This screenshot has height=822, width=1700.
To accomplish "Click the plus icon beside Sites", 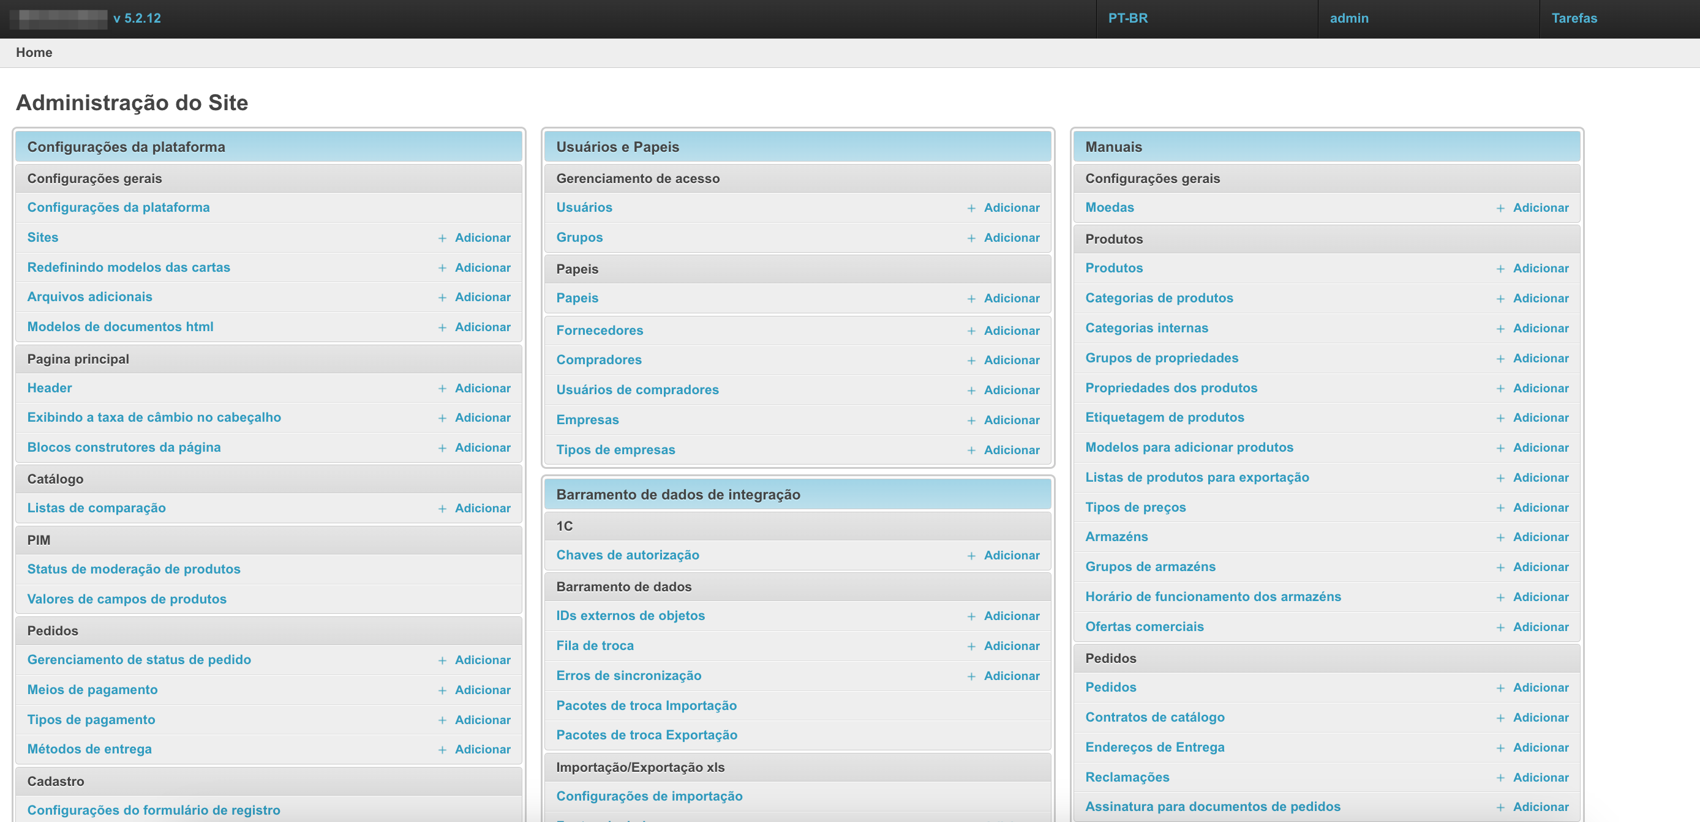I will point(442,238).
